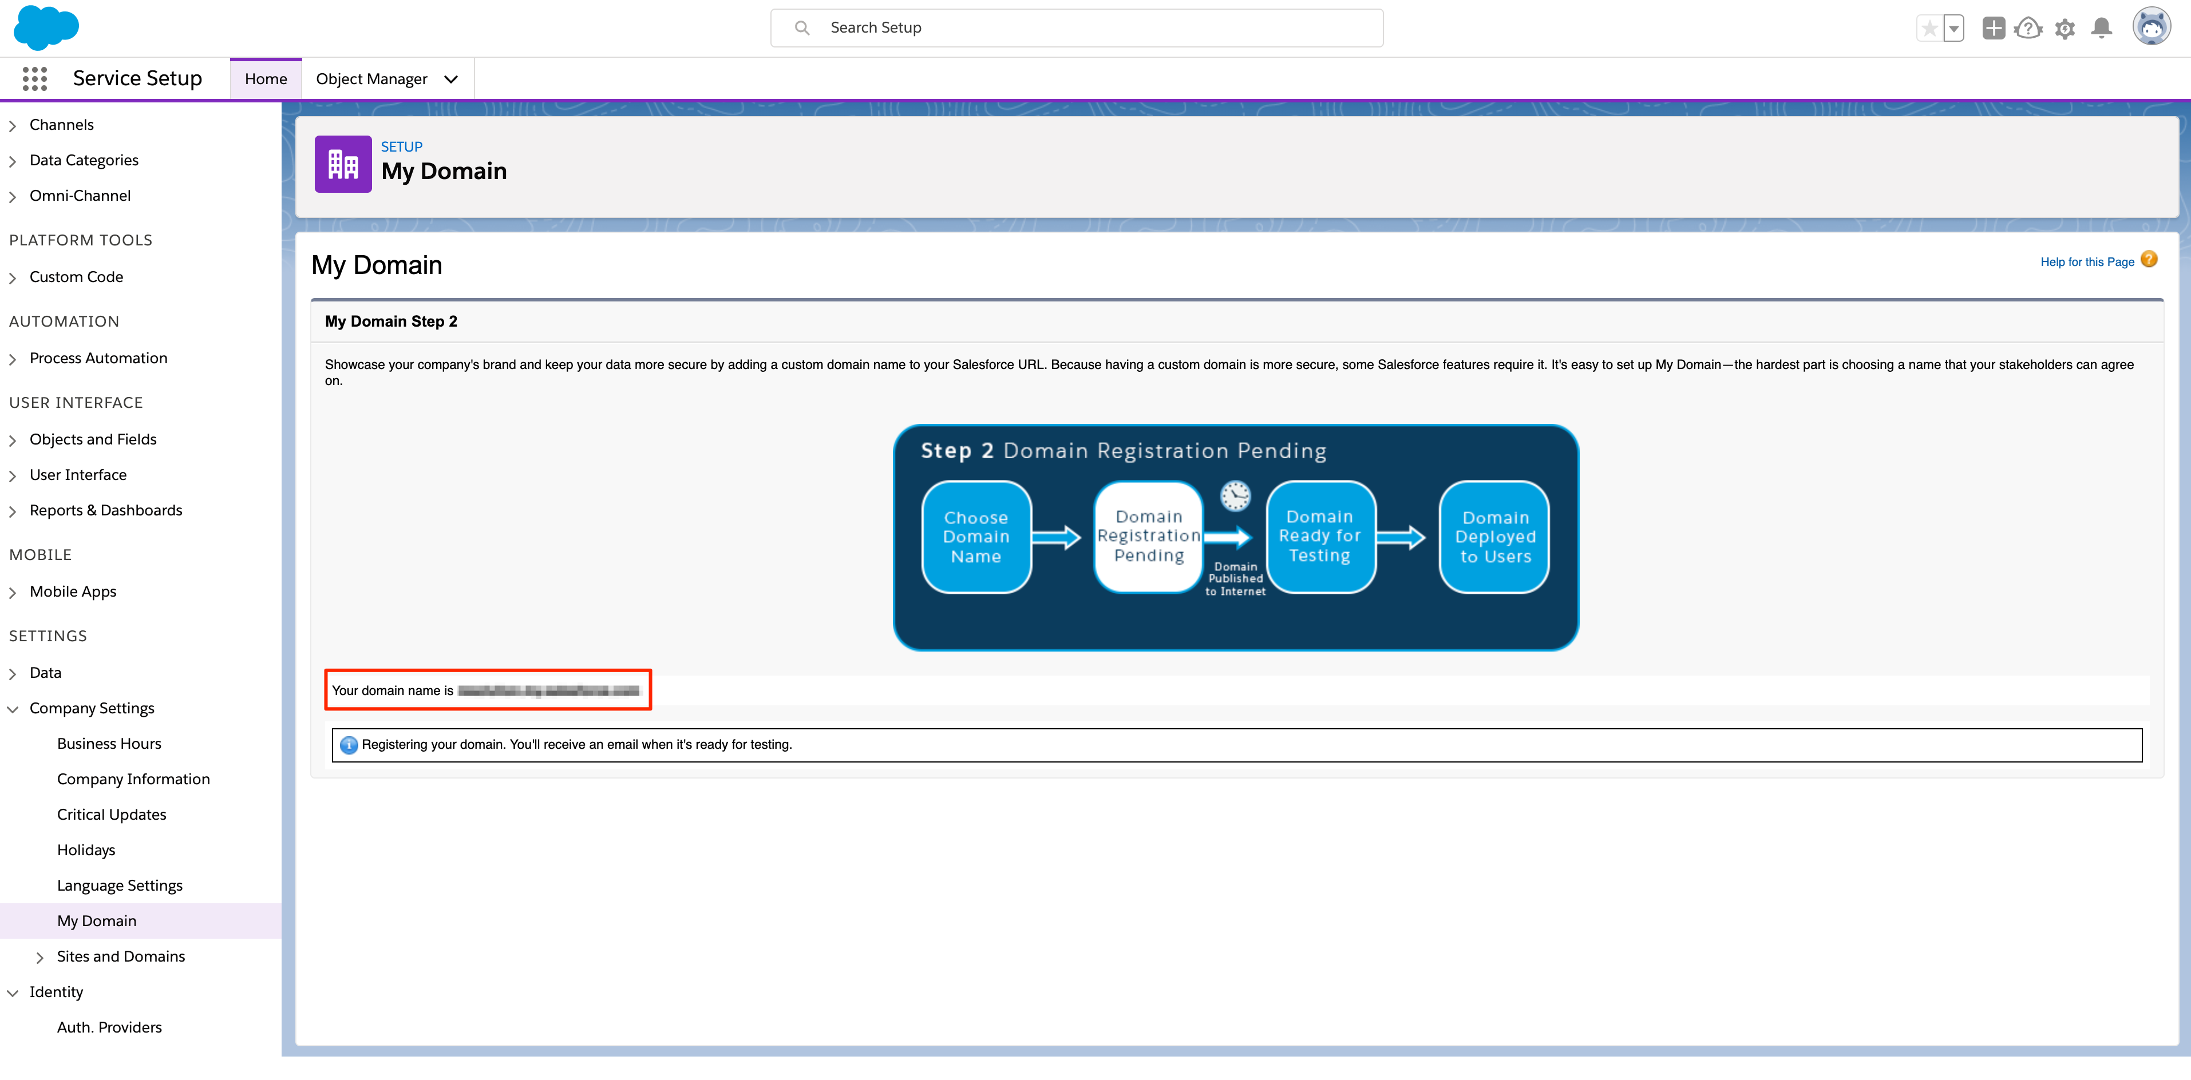
Task: Click the Service Setup app title
Action: [138, 78]
